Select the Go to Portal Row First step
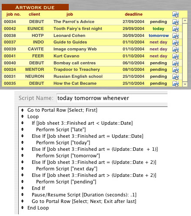 pyautogui.click(x=62, y=110)
